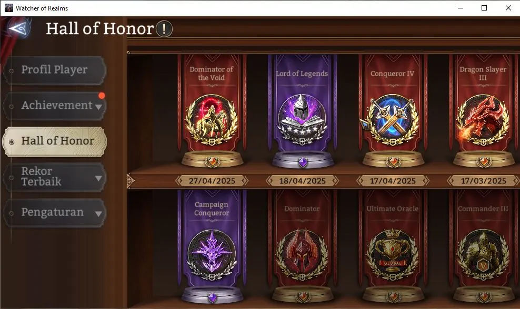The image size is (520, 309).
Task: Switch to the Hall of Honor tab
Action: (x=55, y=141)
